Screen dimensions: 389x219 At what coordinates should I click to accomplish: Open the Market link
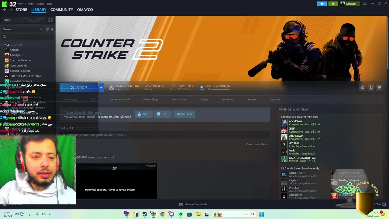[x=252, y=99]
